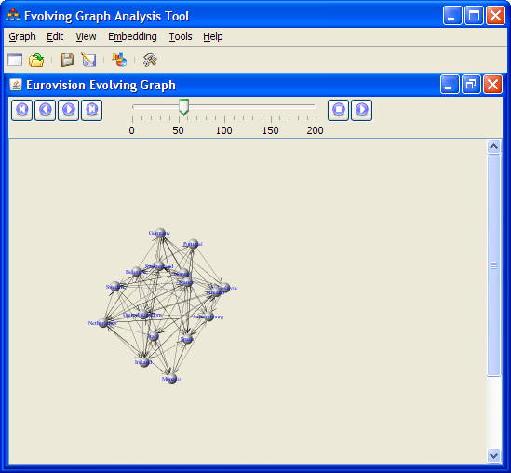Step back one frame button

point(45,110)
